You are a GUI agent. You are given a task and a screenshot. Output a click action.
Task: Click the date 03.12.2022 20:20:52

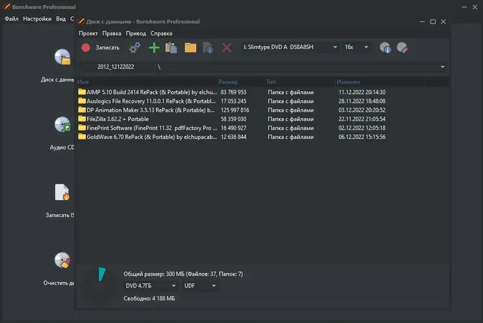coord(362,110)
